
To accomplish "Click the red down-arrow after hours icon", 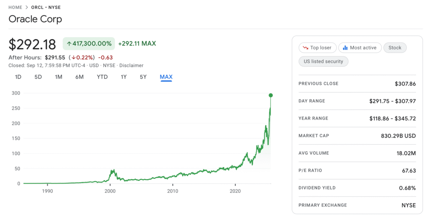I will [74, 58].
